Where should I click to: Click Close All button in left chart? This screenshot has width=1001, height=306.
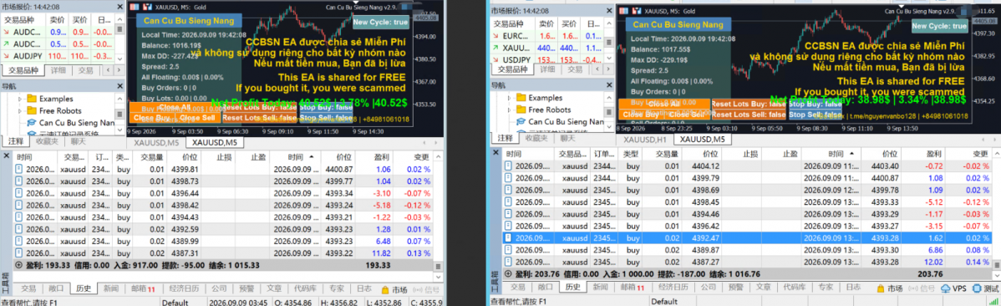coord(175,107)
